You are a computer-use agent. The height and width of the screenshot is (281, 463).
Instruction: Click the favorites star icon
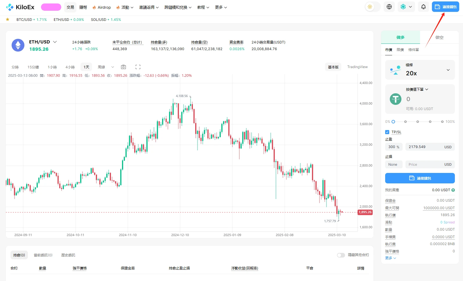8,19
